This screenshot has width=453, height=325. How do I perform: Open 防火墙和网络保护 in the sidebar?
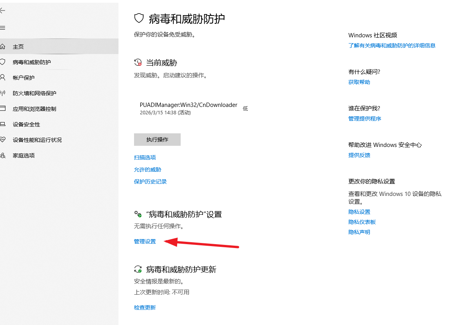59,93
